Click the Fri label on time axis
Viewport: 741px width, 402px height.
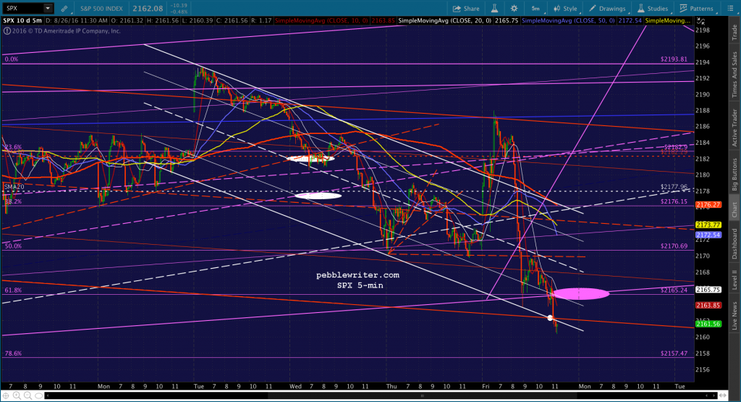pos(486,386)
